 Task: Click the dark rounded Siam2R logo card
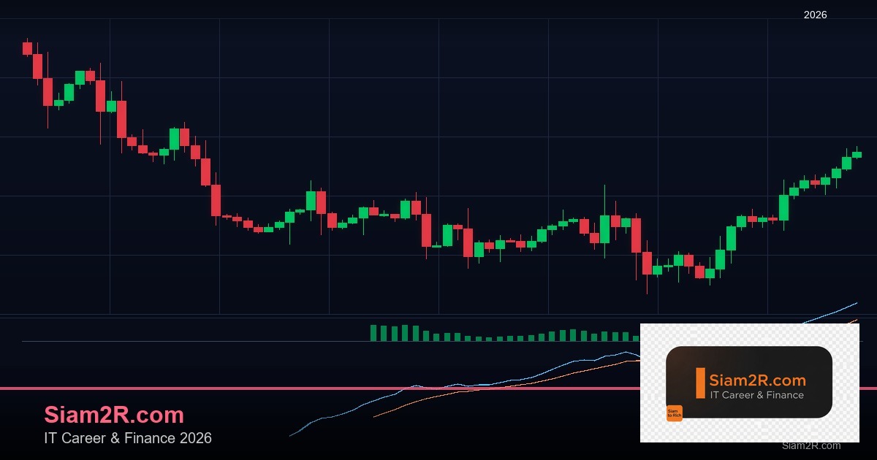pos(749,382)
